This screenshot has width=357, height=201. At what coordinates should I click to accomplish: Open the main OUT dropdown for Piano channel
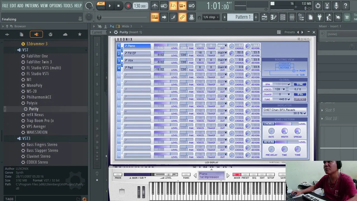(222, 46)
